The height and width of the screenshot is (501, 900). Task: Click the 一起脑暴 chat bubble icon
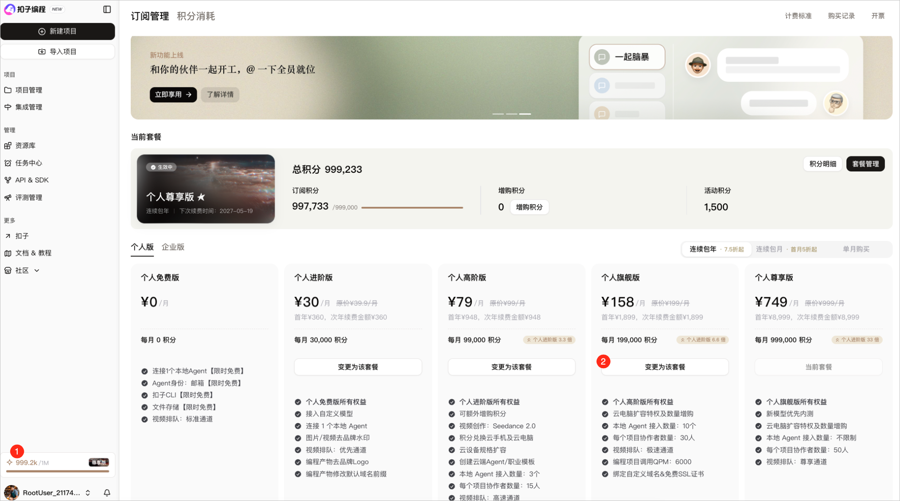(x=602, y=57)
